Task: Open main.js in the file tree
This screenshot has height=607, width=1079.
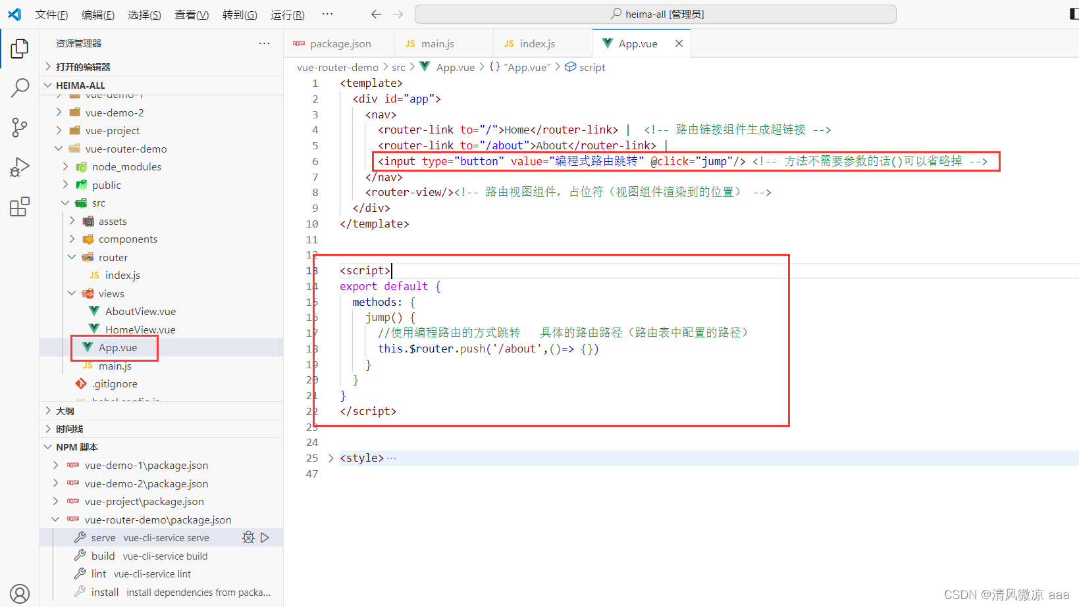Action: coord(161,366)
